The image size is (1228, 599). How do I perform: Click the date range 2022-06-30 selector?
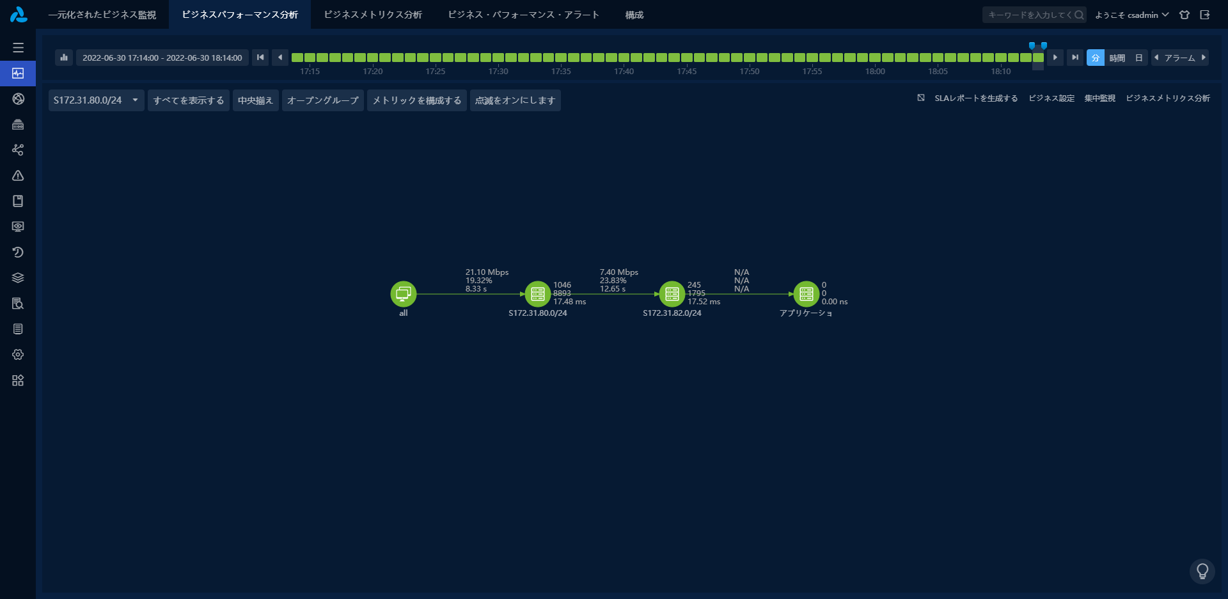162,58
